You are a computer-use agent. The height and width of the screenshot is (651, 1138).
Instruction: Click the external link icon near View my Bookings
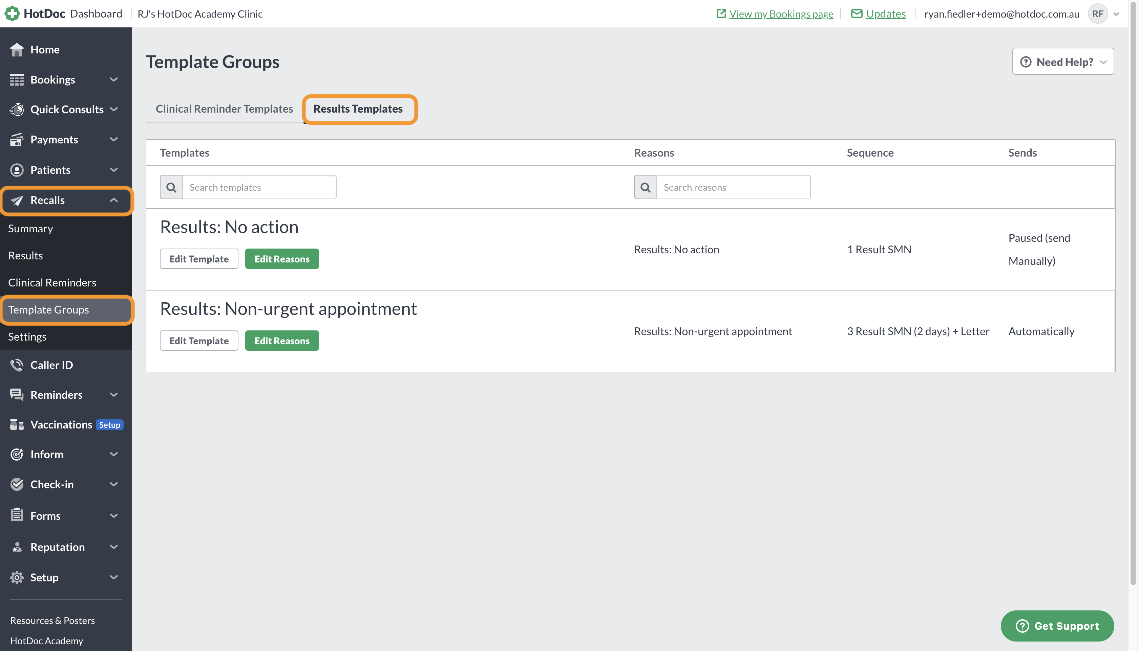[x=721, y=14]
